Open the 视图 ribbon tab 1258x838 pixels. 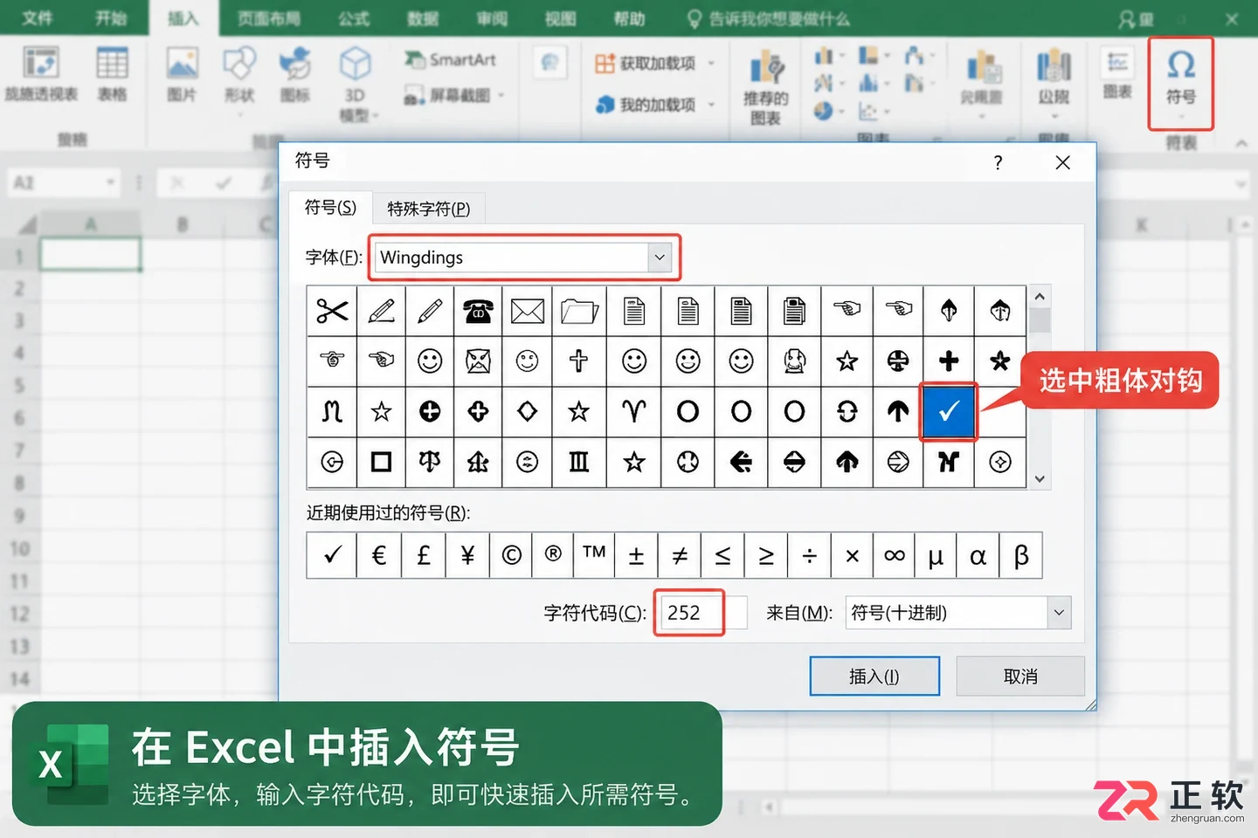click(560, 18)
